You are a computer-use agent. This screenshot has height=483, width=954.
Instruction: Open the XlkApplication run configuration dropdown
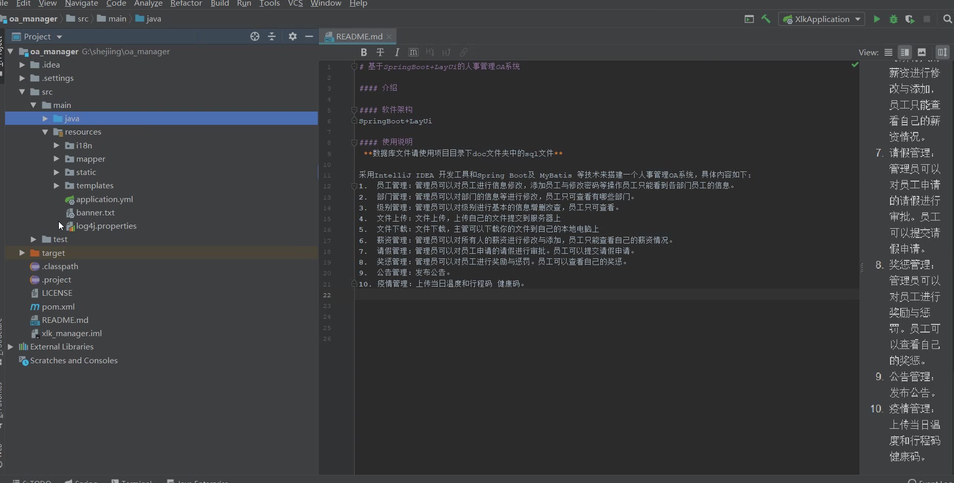pos(822,19)
